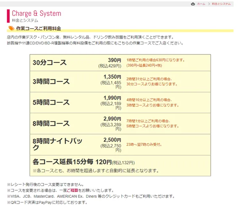
Task: Select the 5時間コース row label
Action: pyautogui.click(x=51, y=102)
